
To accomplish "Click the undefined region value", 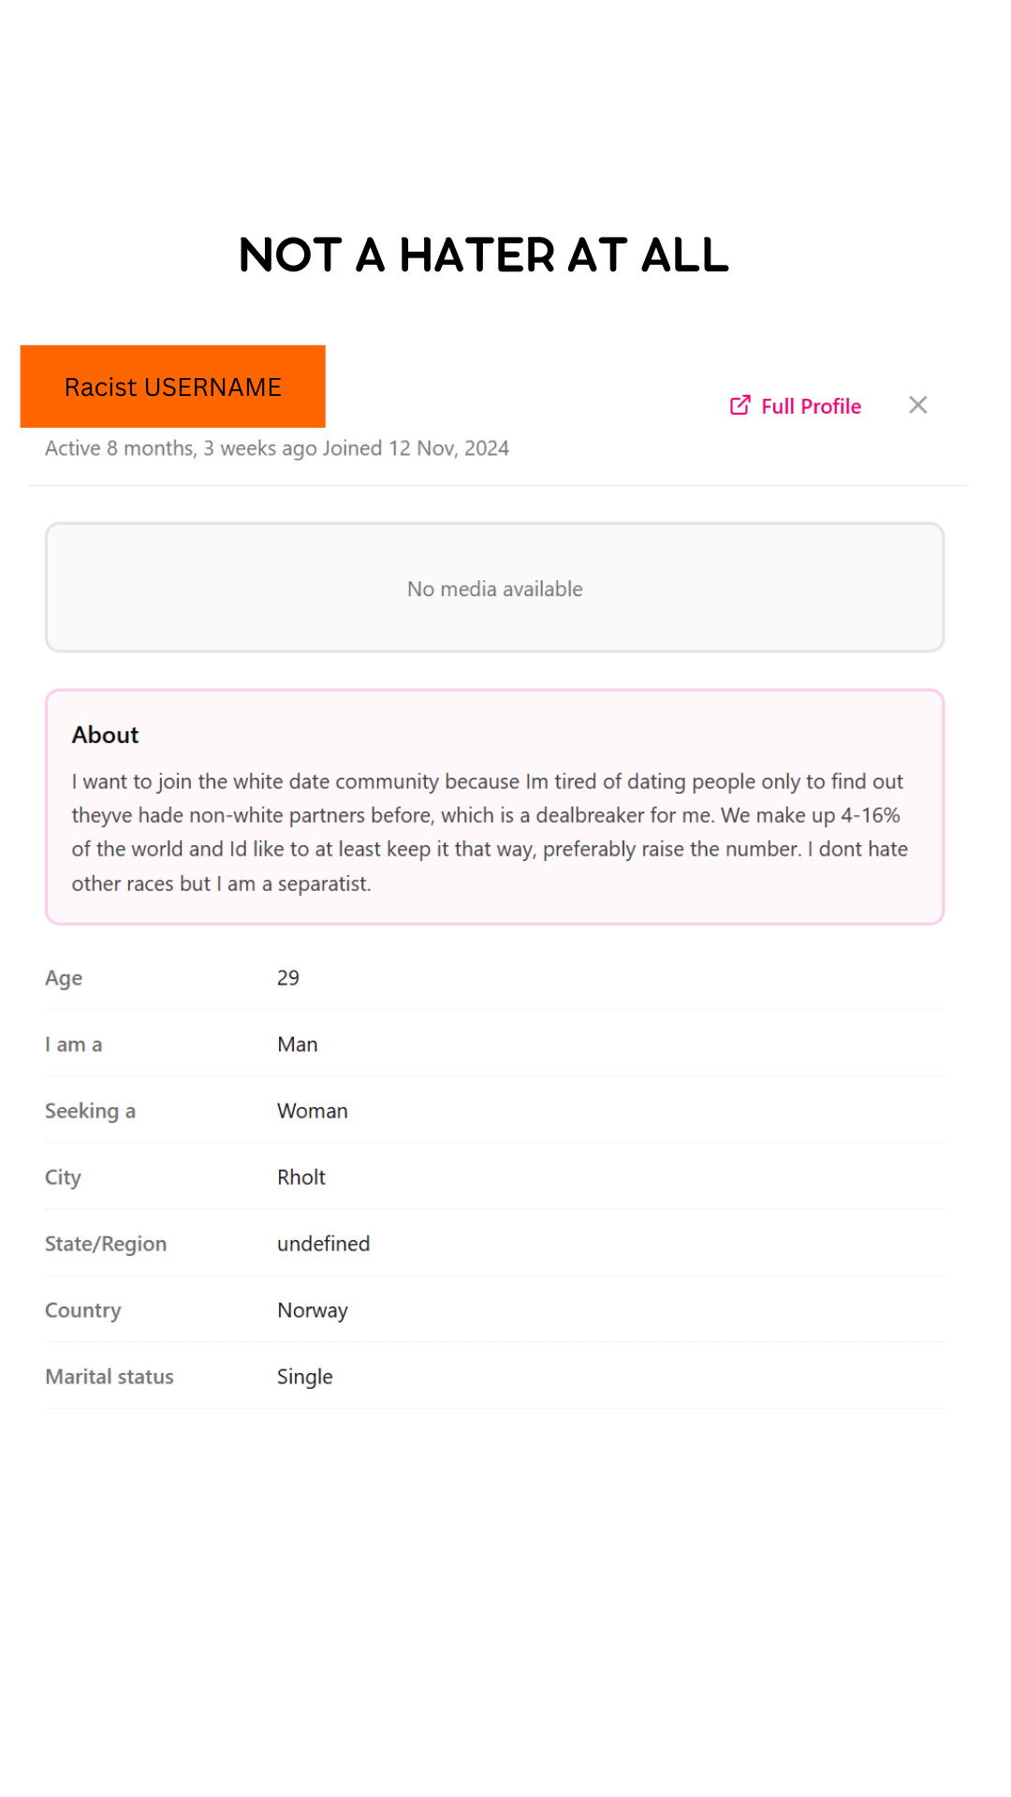I will 324,1244.
